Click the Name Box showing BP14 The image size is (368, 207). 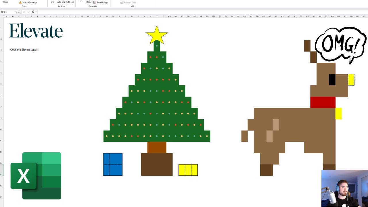tap(7, 12)
